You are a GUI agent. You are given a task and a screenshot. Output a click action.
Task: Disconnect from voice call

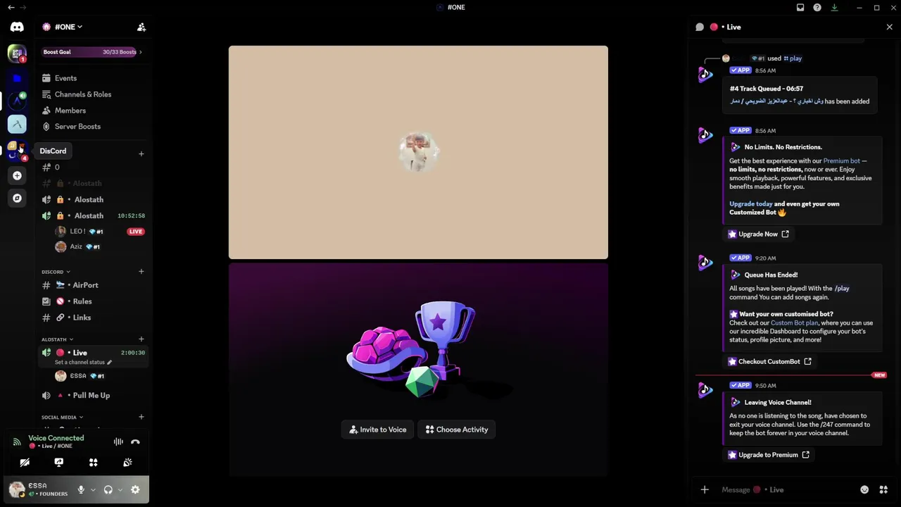point(135,442)
